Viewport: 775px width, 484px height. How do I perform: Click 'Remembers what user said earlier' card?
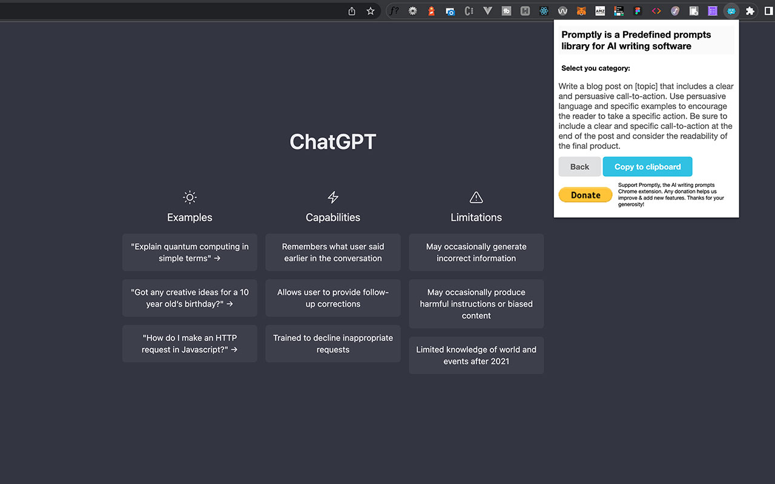click(x=333, y=252)
